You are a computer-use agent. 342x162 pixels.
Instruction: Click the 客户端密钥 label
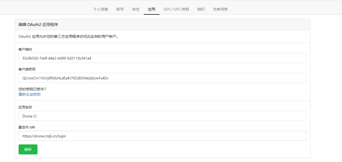click(x=27, y=69)
